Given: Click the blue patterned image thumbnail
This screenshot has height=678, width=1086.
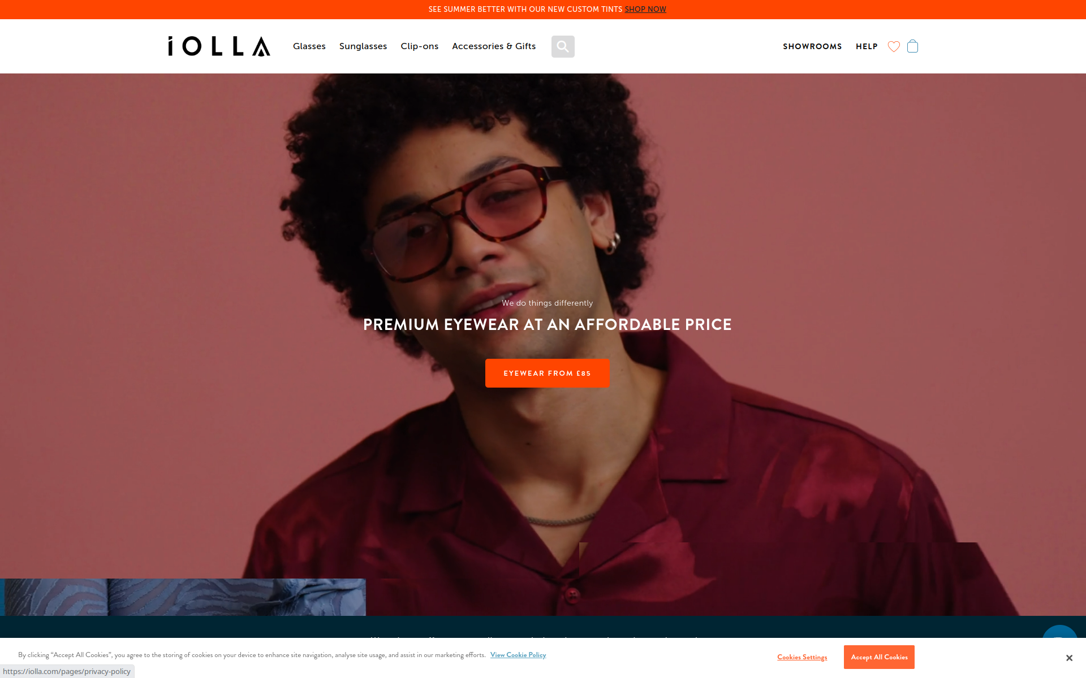Looking at the screenshot, I should [183, 597].
